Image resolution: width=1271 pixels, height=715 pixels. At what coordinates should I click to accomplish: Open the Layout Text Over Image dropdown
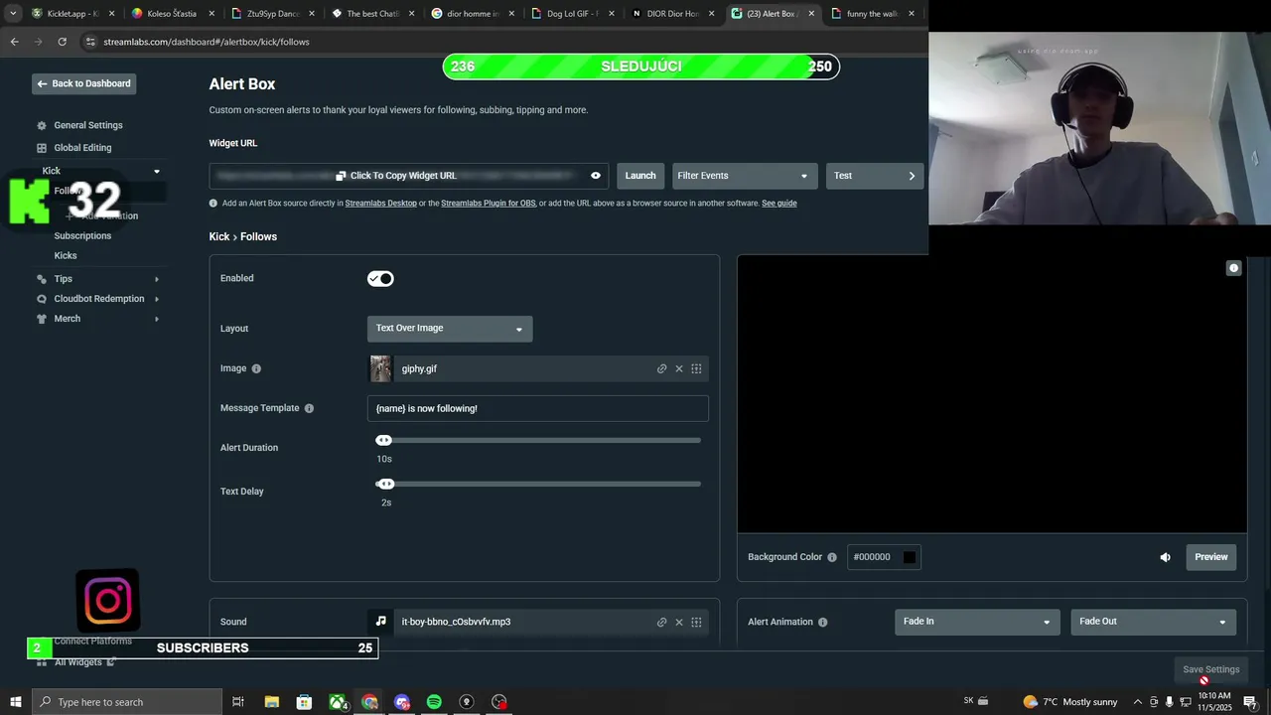pyautogui.click(x=450, y=329)
